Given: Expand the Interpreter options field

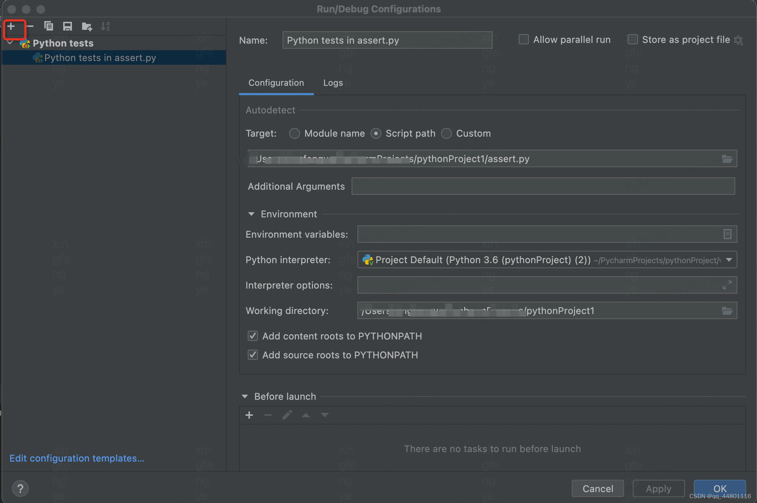Looking at the screenshot, I should click(x=727, y=285).
